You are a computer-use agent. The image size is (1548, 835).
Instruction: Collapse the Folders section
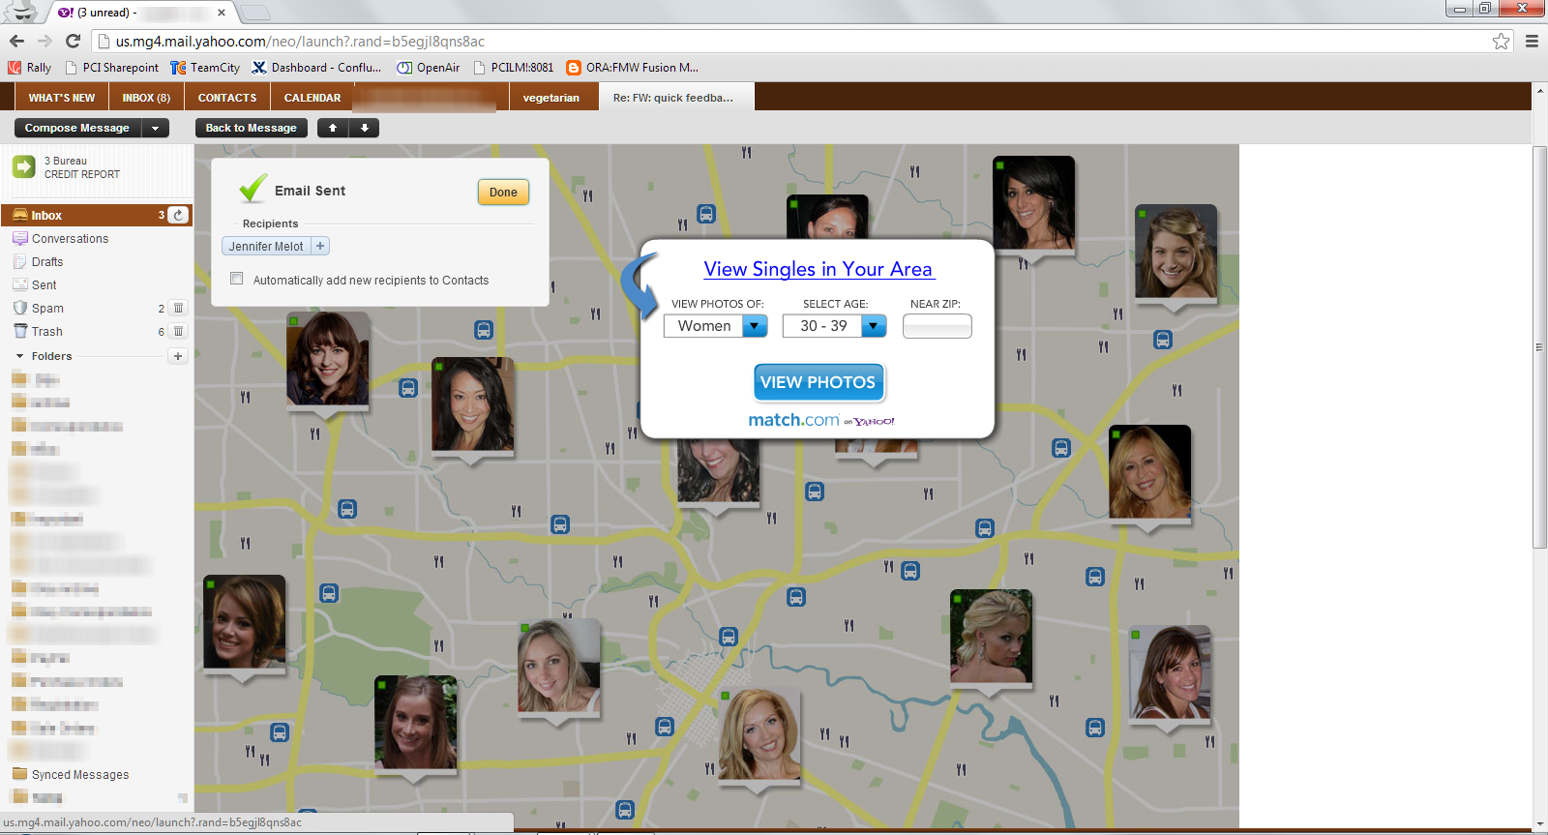tap(19, 356)
